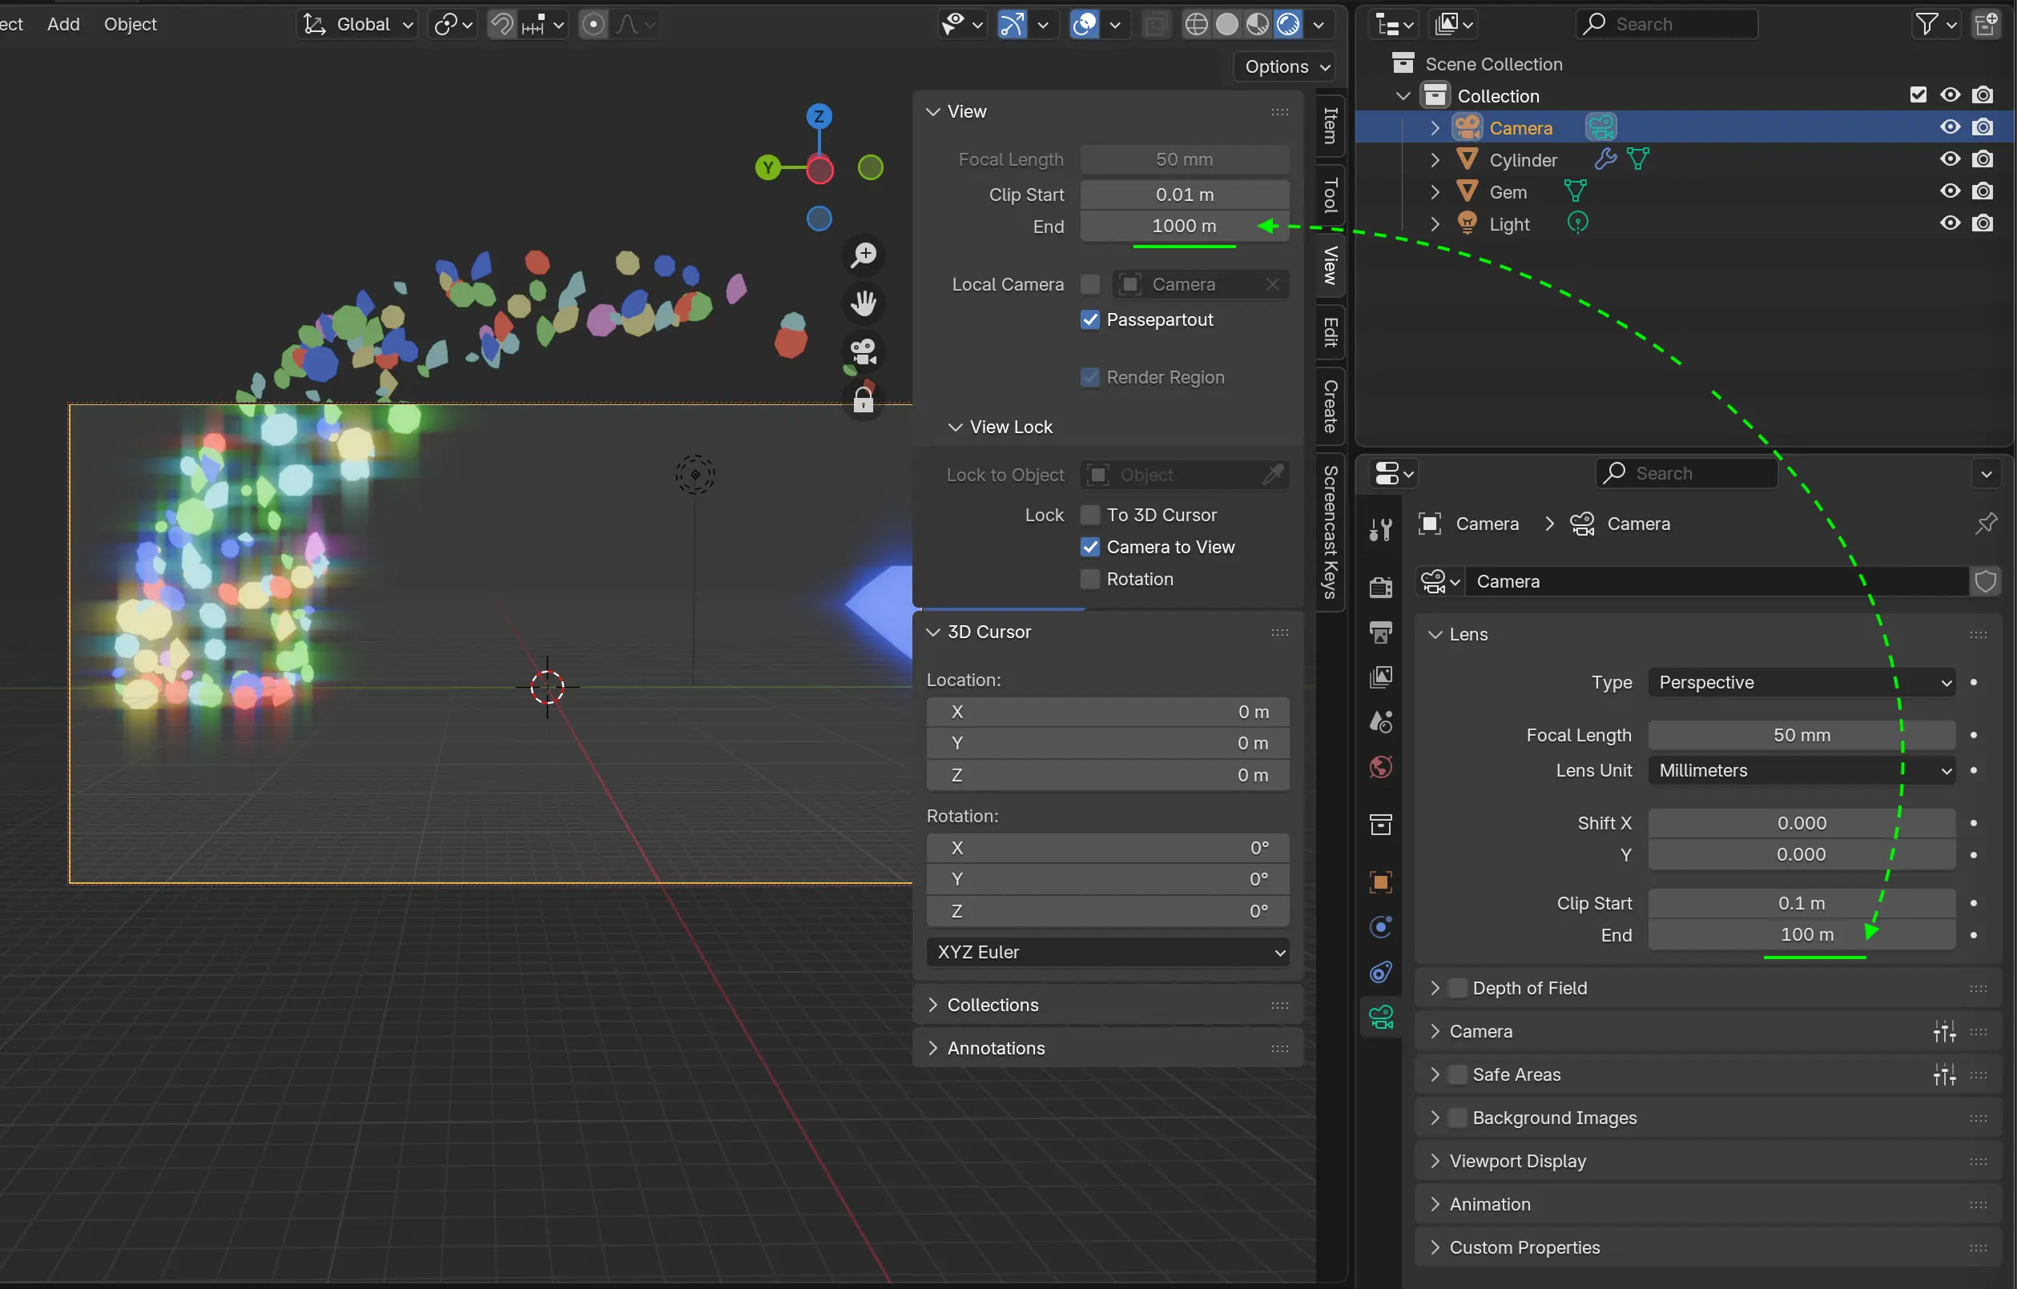Screen dimensions: 2017x1289
Task: Enable Lock To 3D Cursor checkbox
Action: tap(1089, 515)
